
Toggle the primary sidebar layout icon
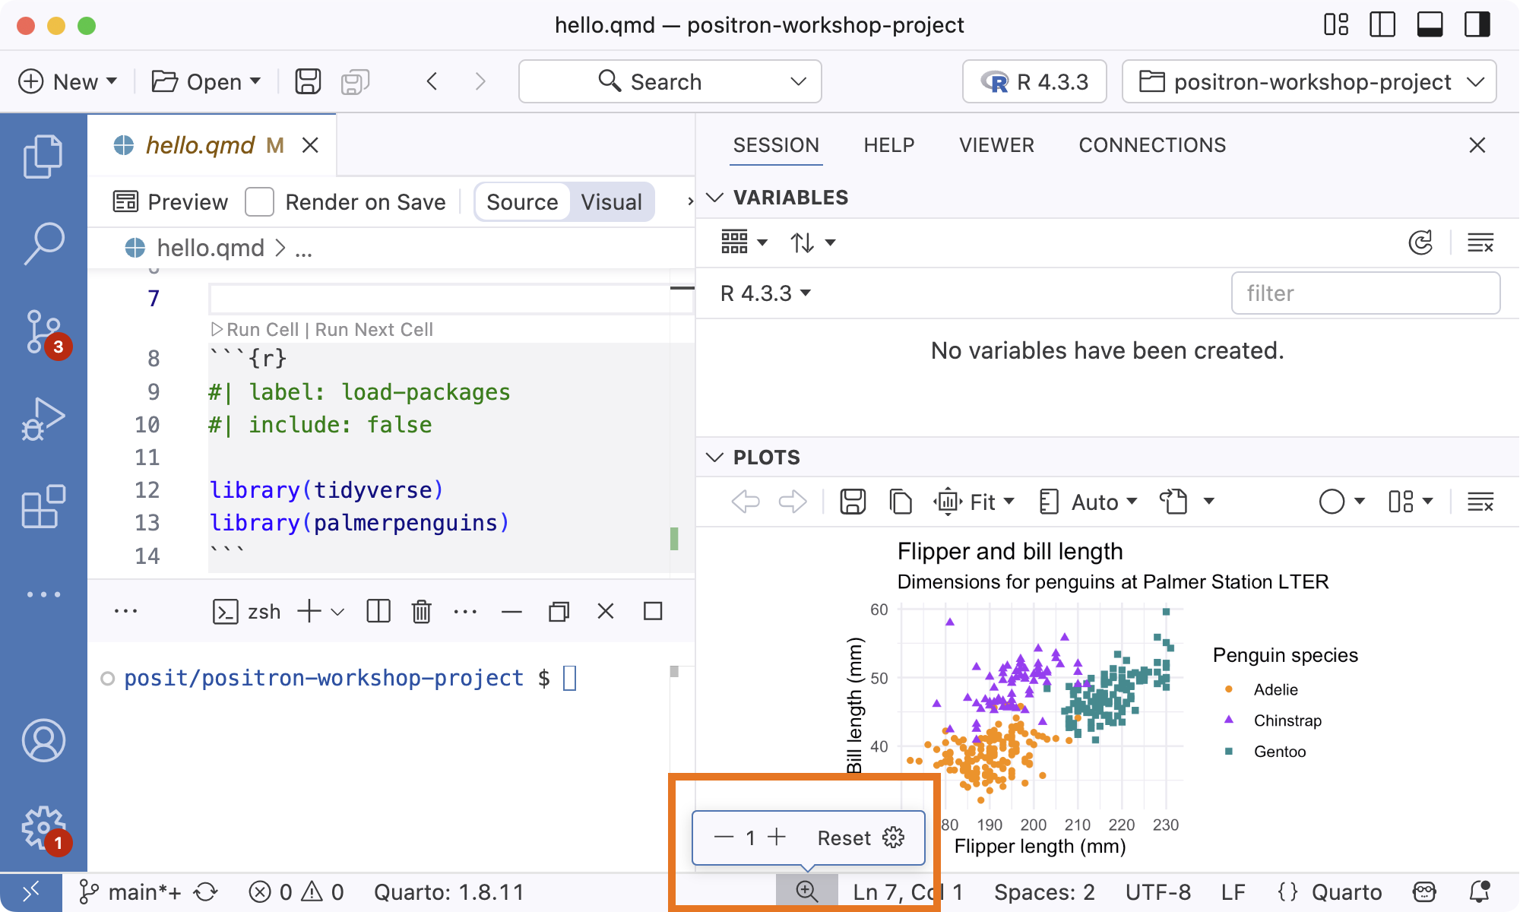tap(1382, 25)
